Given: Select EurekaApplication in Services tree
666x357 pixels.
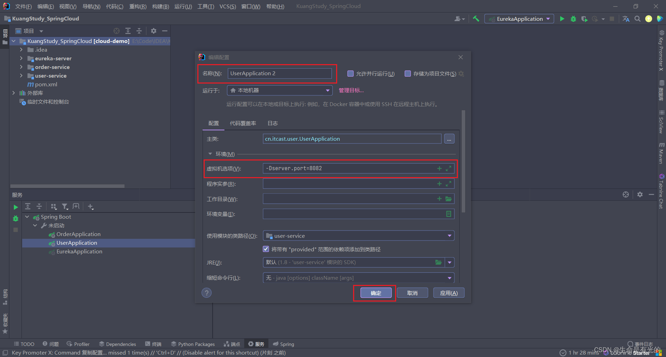Looking at the screenshot, I should tap(79, 252).
